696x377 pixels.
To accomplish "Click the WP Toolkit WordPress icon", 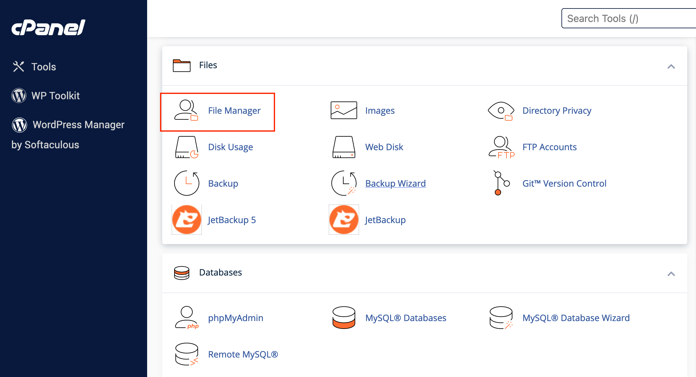I will (19, 96).
